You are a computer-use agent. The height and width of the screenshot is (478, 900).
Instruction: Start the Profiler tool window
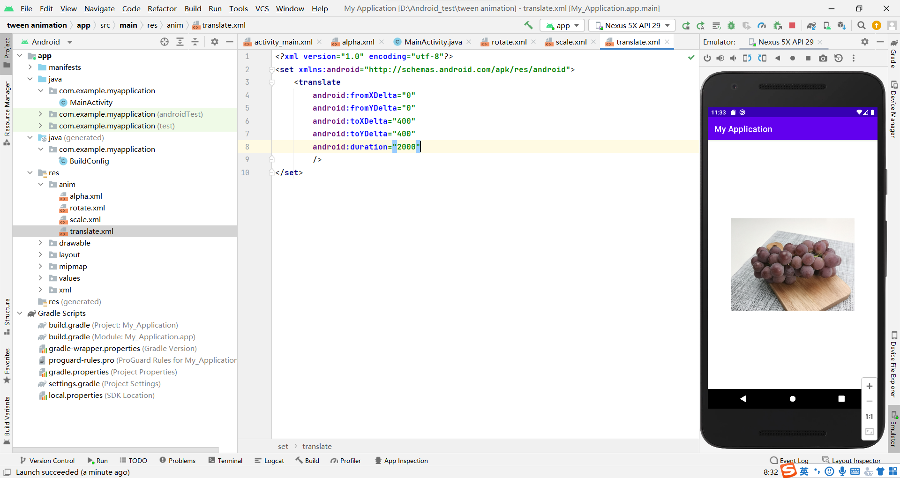tap(346, 460)
